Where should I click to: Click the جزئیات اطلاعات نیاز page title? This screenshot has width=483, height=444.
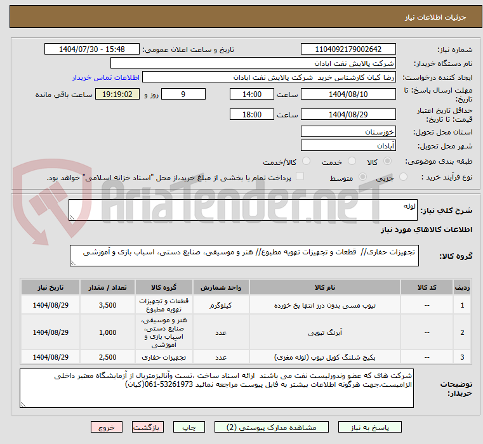click(x=435, y=17)
